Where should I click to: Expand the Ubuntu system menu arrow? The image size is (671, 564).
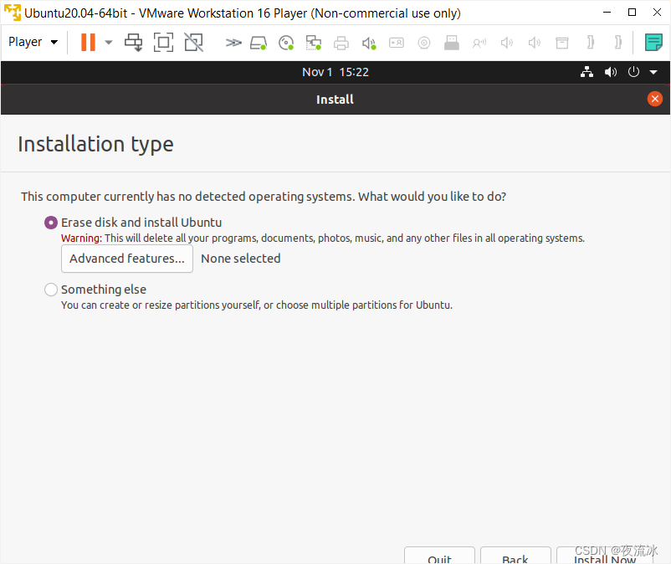coord(653,72)
